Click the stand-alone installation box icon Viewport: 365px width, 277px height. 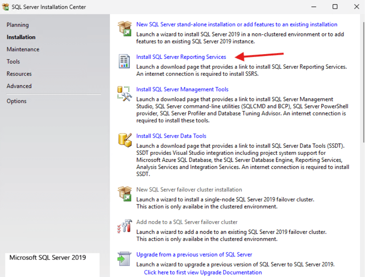(x=124, y=29)
